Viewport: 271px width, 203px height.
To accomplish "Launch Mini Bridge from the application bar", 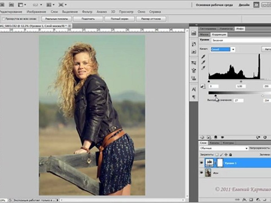I will tap(11, 5).
